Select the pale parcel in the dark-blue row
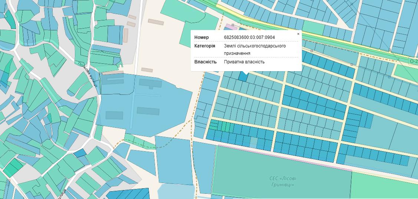The image size is (418, 199). (x=253, y=142)
